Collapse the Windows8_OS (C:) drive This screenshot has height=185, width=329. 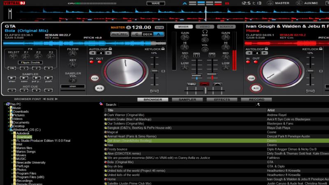(9, 130)
